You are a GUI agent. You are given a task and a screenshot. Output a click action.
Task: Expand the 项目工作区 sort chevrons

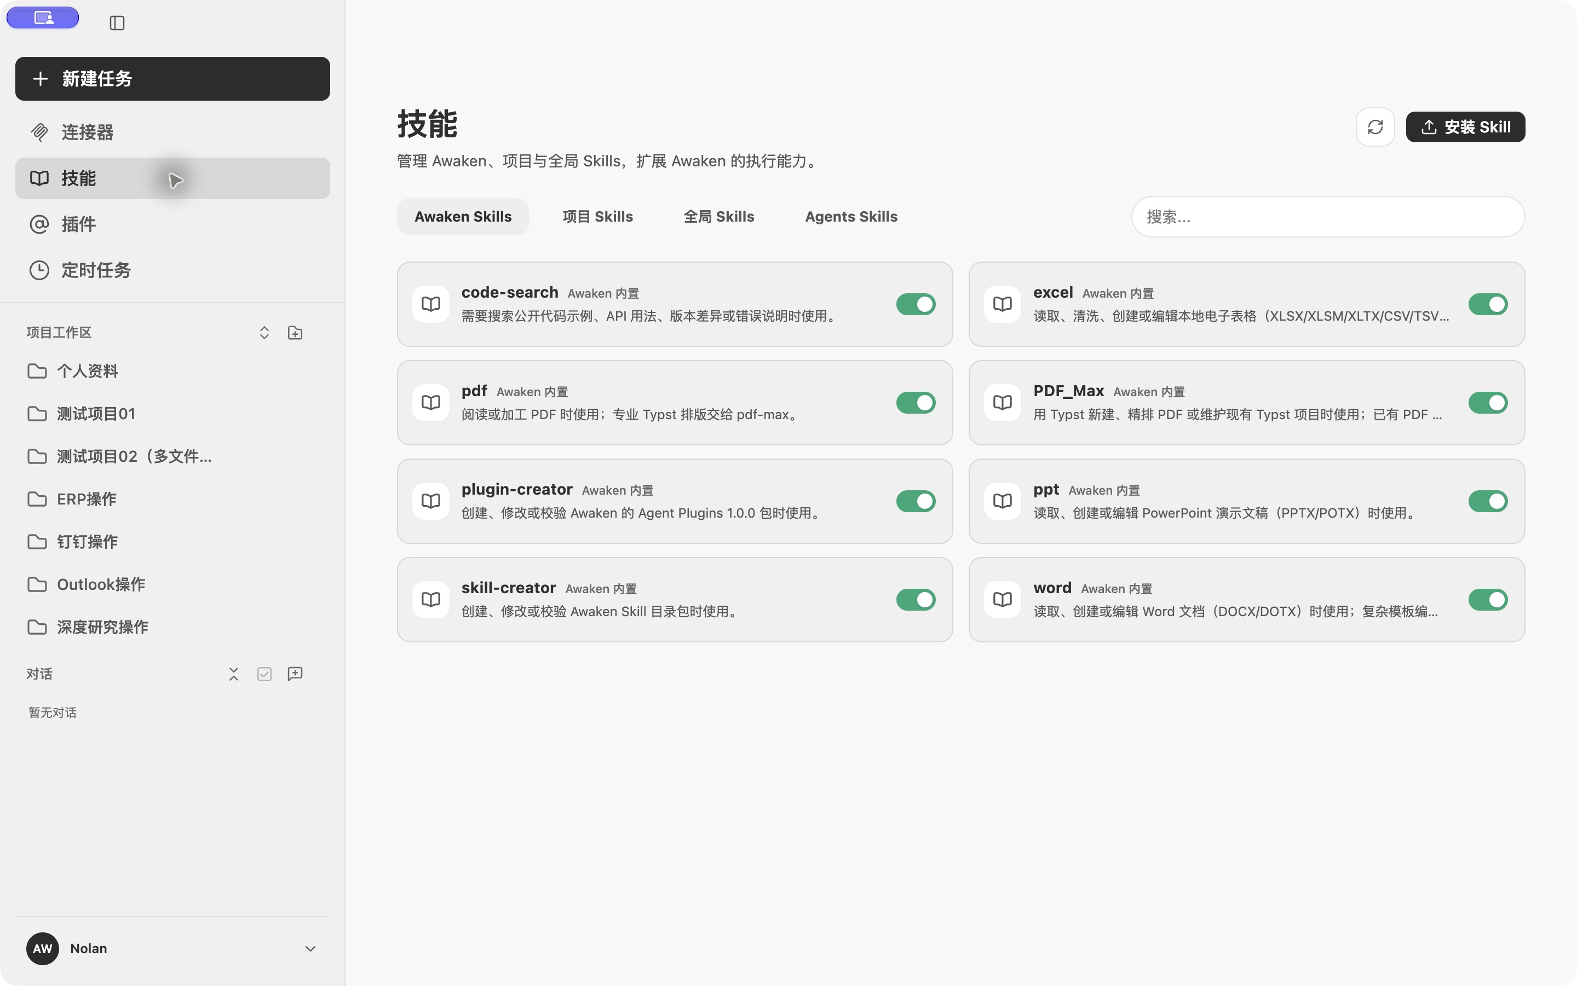pos(264,333)
